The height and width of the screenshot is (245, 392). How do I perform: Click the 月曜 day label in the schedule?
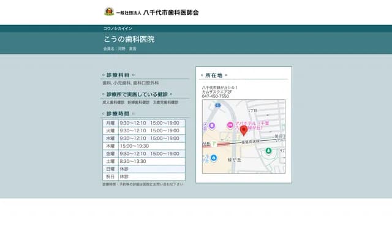(x=110, y=123)
